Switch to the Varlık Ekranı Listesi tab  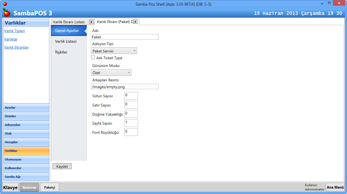coord(69,22)
